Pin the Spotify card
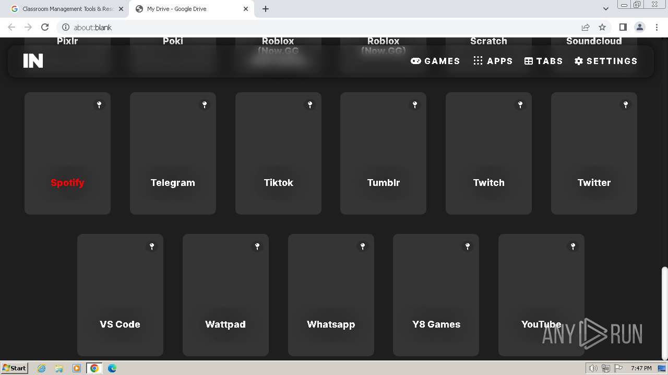Viewport: 668px width, 375px height. point(99,105)
